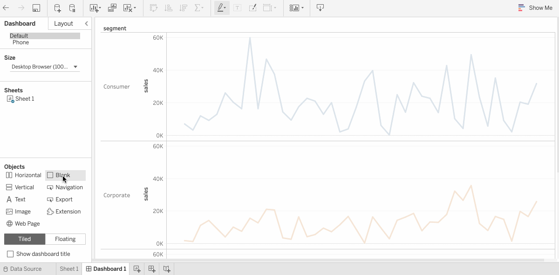Click the Fit view toolbar icon
559x275 pixels.
pyautogui.click(x=267, y=8)
